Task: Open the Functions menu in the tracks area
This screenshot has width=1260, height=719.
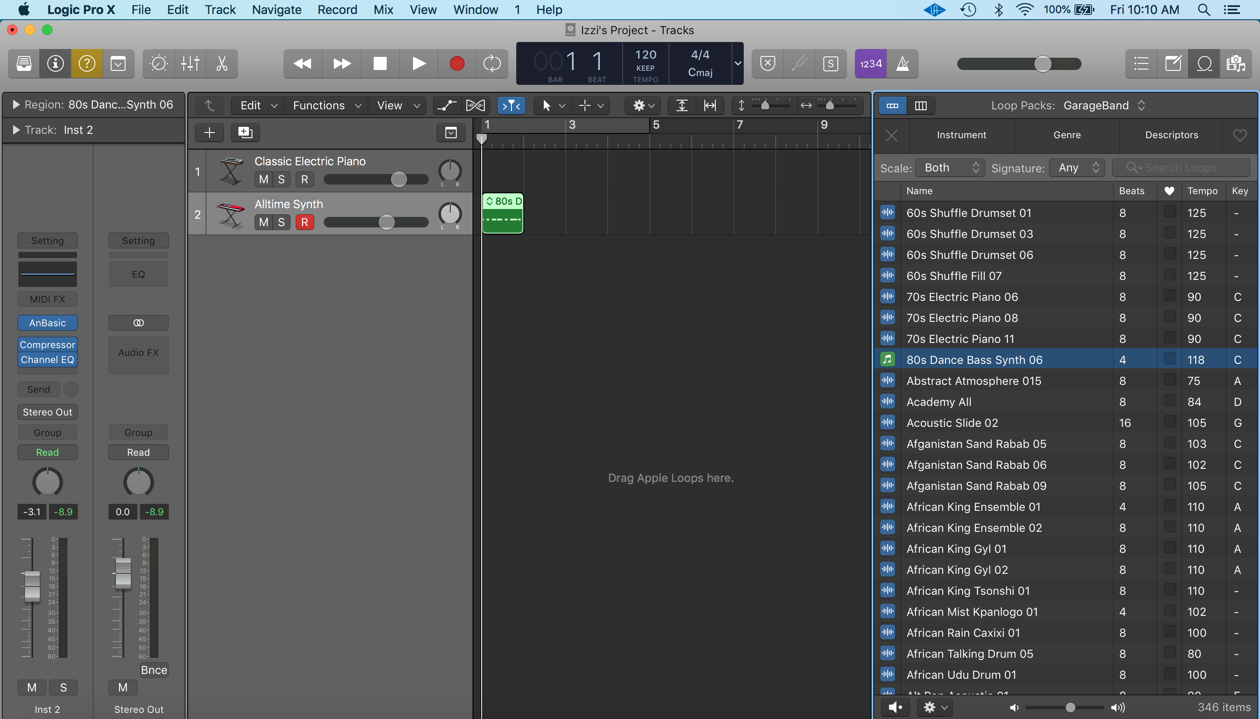Action: point(326,105)
